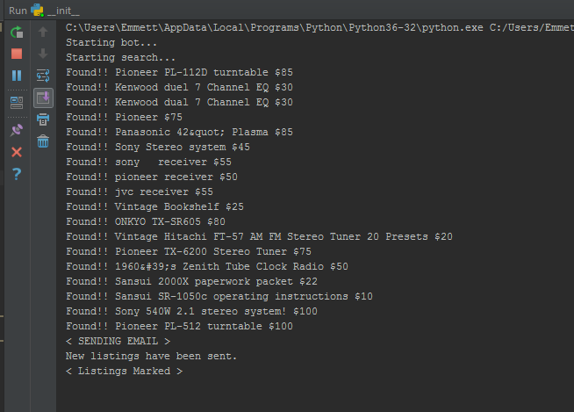Toggle Use Soft Wraps
The width and height of the screenshot is (574, 412).
(x=43, y=76)
